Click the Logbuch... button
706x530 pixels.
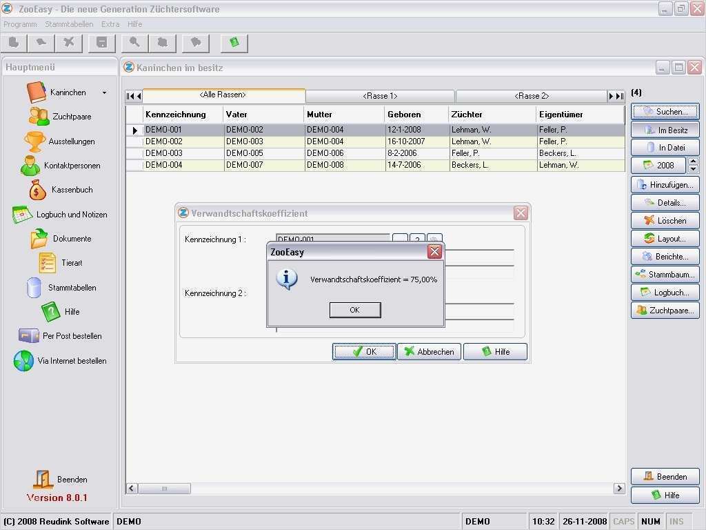[x=665, y=293]
